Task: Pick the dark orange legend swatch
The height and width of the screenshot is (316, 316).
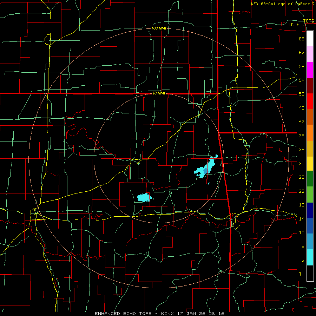Action: tap(310, 117)
